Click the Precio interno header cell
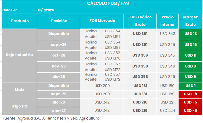203x123 pixels. [167, 21]
